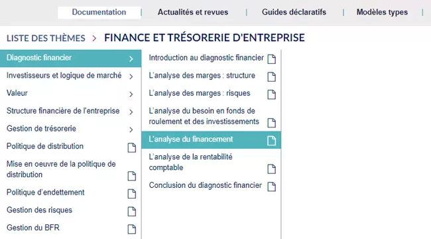Click document icon beside Politique d'endettement
Image resolution: width=431 pixels, height=239 pixels.
pyautogui.click(x=132, y=194)
